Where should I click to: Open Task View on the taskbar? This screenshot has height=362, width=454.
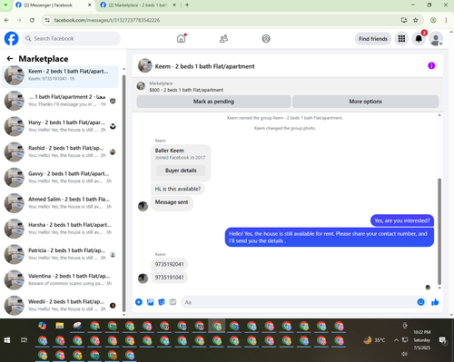(25, 340)
